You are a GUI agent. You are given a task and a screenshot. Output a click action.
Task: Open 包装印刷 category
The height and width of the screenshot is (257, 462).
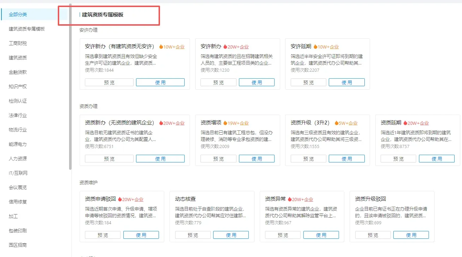[18, 231]
